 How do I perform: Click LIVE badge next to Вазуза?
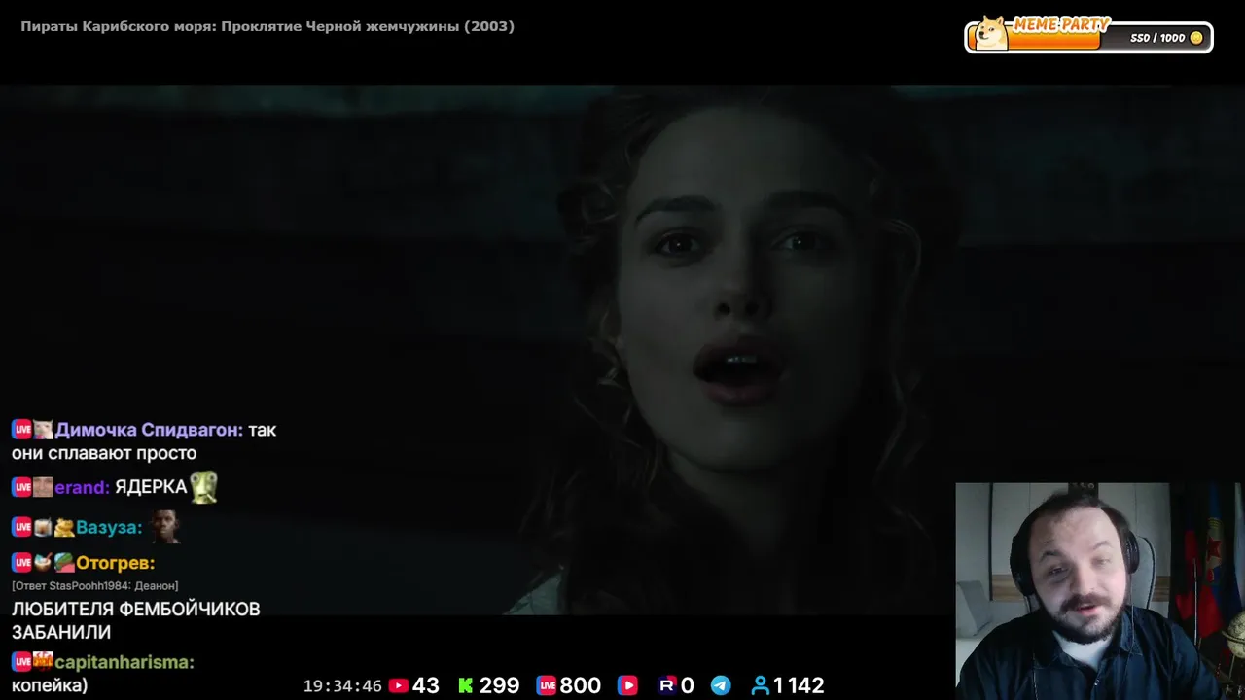pos(22,527)
